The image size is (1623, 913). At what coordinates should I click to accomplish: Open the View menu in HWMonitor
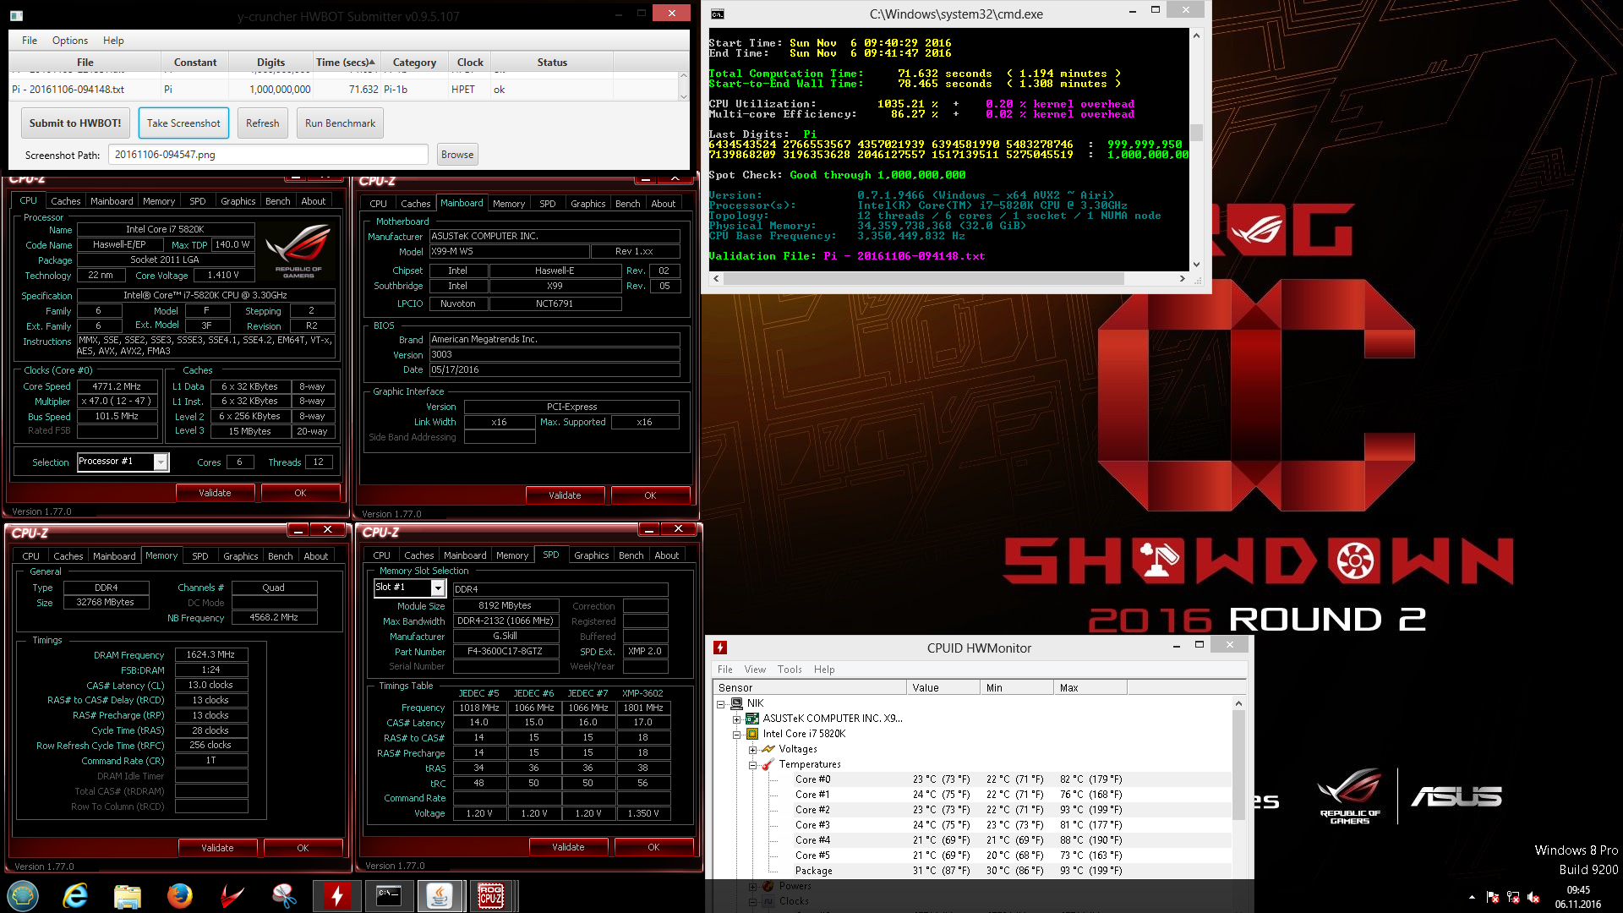pyautogui.click(x=755, y=669)
